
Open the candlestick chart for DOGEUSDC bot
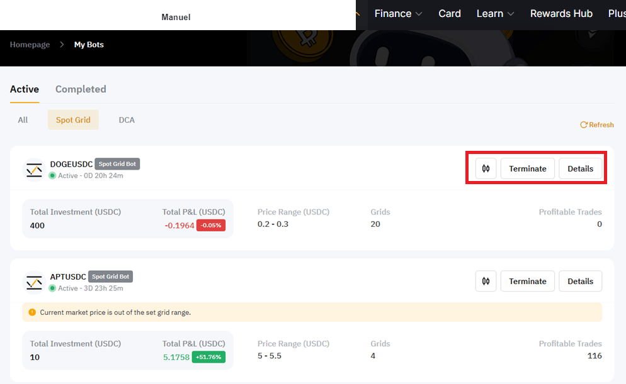[485, 168]
